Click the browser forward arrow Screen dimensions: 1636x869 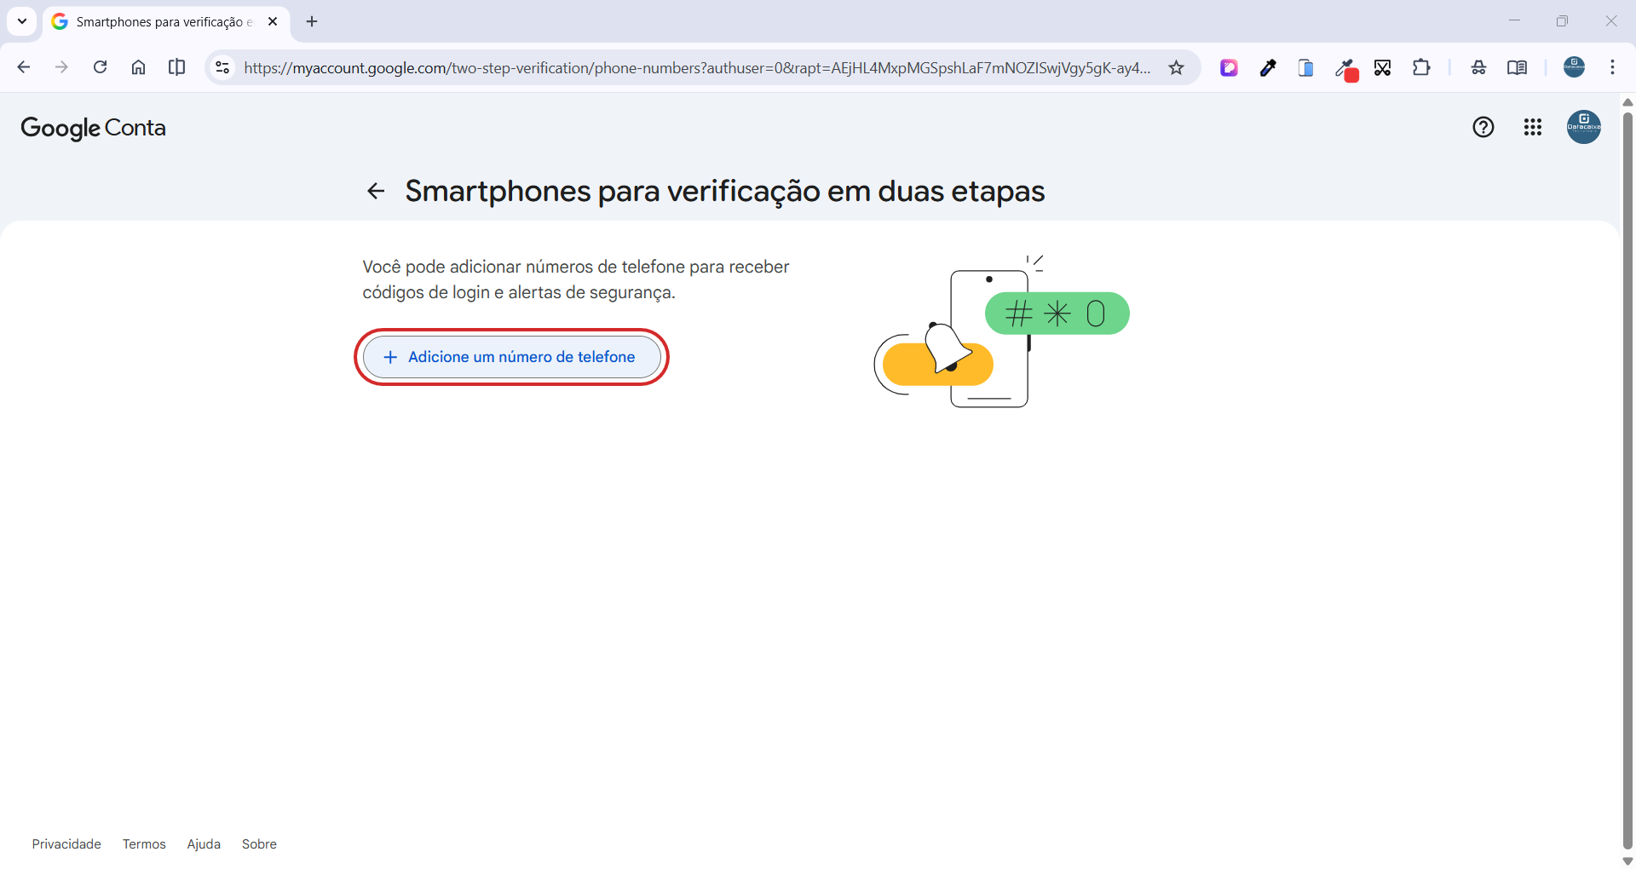pos(61,67)
